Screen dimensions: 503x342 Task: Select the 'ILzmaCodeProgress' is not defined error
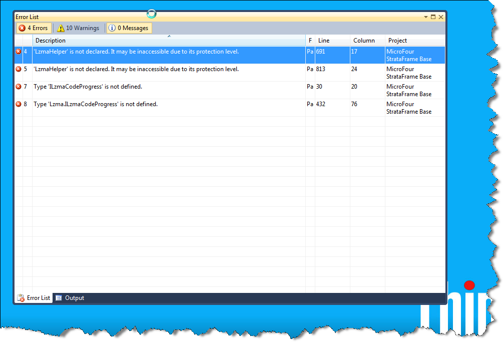click(88, 87)
